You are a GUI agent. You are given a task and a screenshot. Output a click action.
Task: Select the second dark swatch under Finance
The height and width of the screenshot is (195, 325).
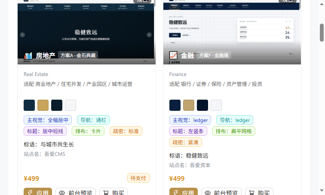pyautogui.click(x=202, y=105)
